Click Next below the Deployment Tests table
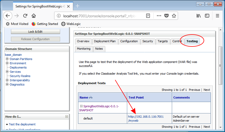 click(x=207, y=127)
